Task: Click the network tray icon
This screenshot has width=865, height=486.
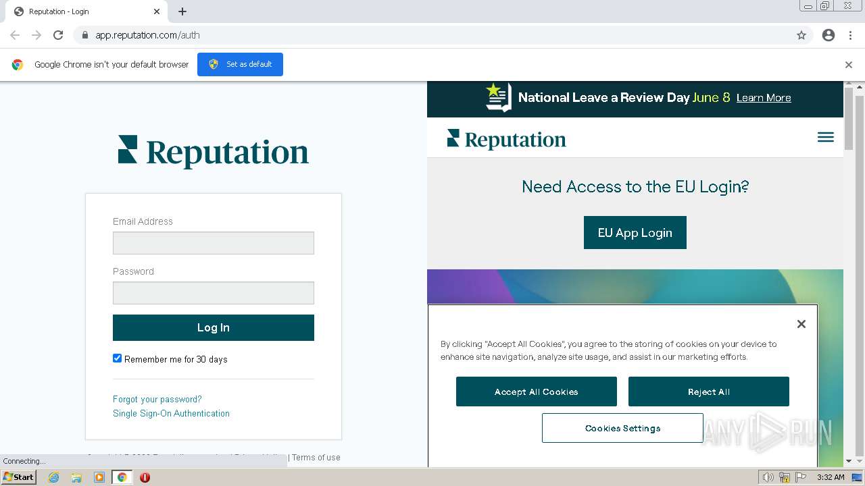Action: (785, 477)
